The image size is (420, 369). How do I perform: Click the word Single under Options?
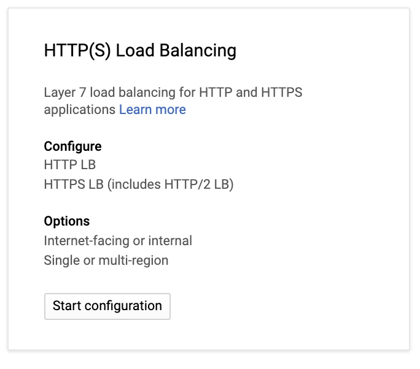(x=60, y=261)
